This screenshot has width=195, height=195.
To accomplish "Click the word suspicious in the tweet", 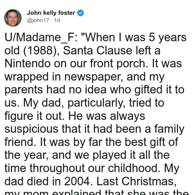I will click(31, 129).
